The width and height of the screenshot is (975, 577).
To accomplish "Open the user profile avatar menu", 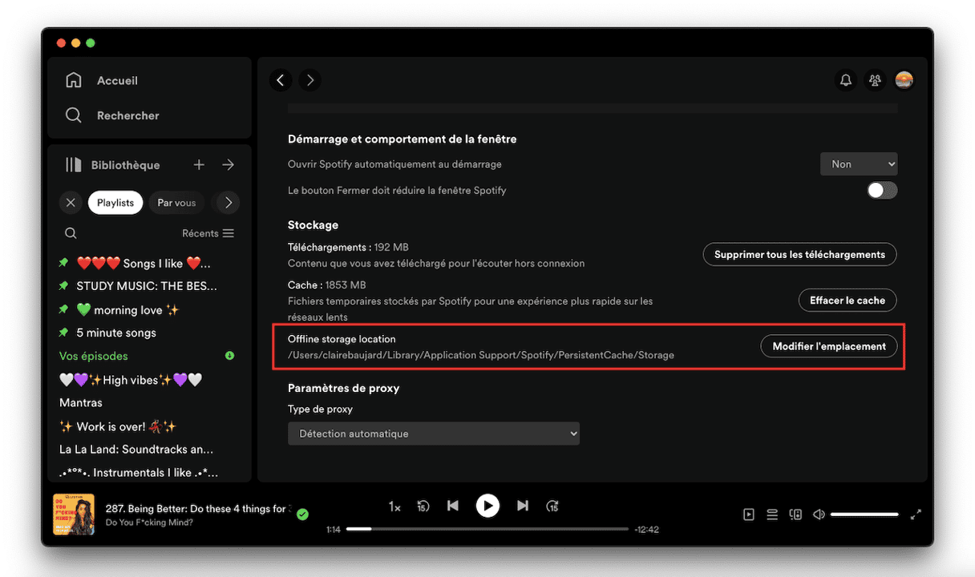I will click(904, 80).
